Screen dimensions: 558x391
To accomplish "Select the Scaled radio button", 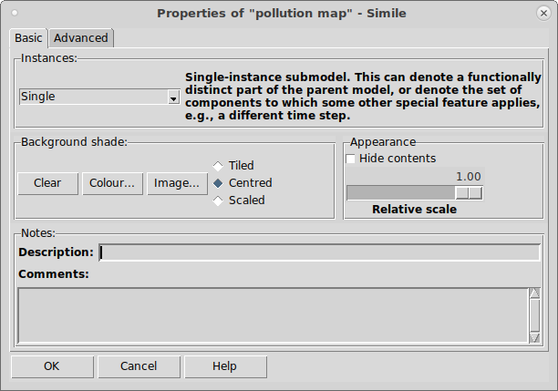I will pyautogui.click(x=218, y=201).
